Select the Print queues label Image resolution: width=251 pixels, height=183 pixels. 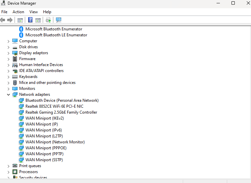click(30, 166)
